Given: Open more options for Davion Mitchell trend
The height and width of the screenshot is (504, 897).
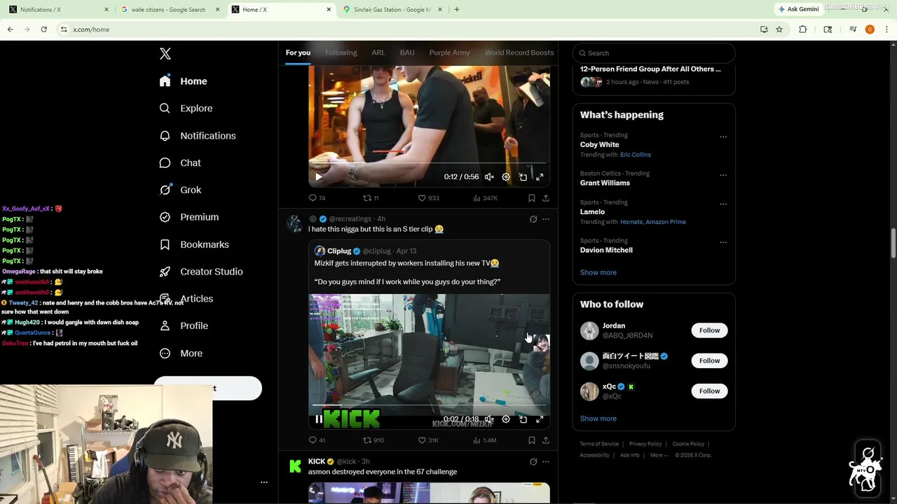Looking at the screenshot, I should pyautogui.click(x=723, y=242).
